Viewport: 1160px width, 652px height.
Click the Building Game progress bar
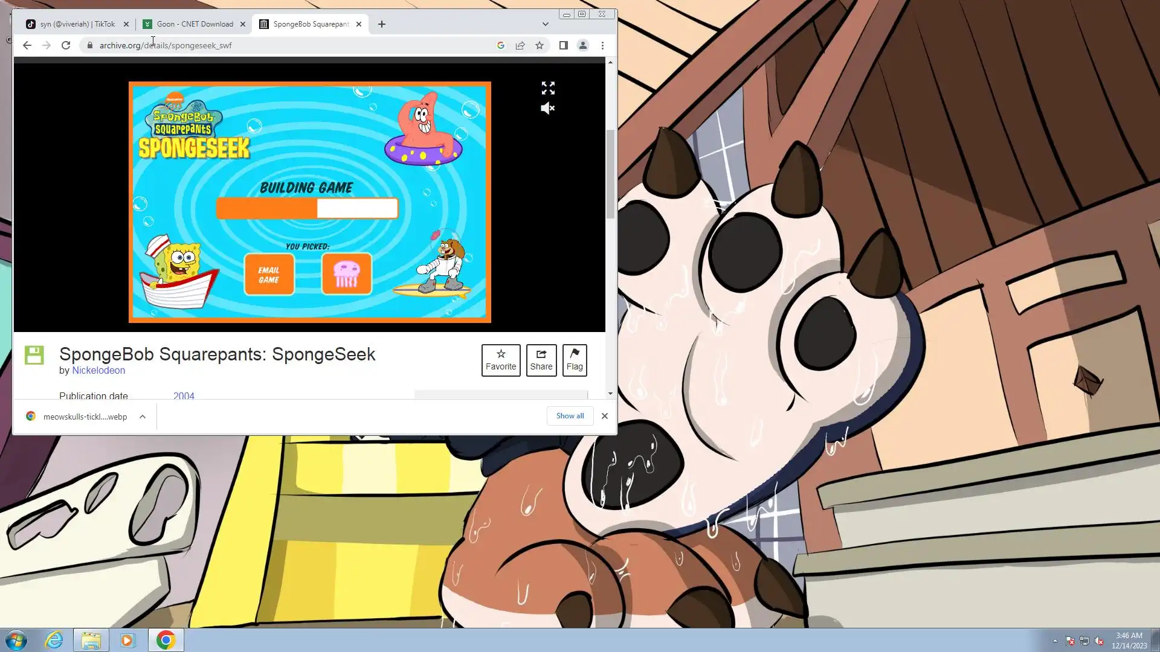tap(307, 208)
